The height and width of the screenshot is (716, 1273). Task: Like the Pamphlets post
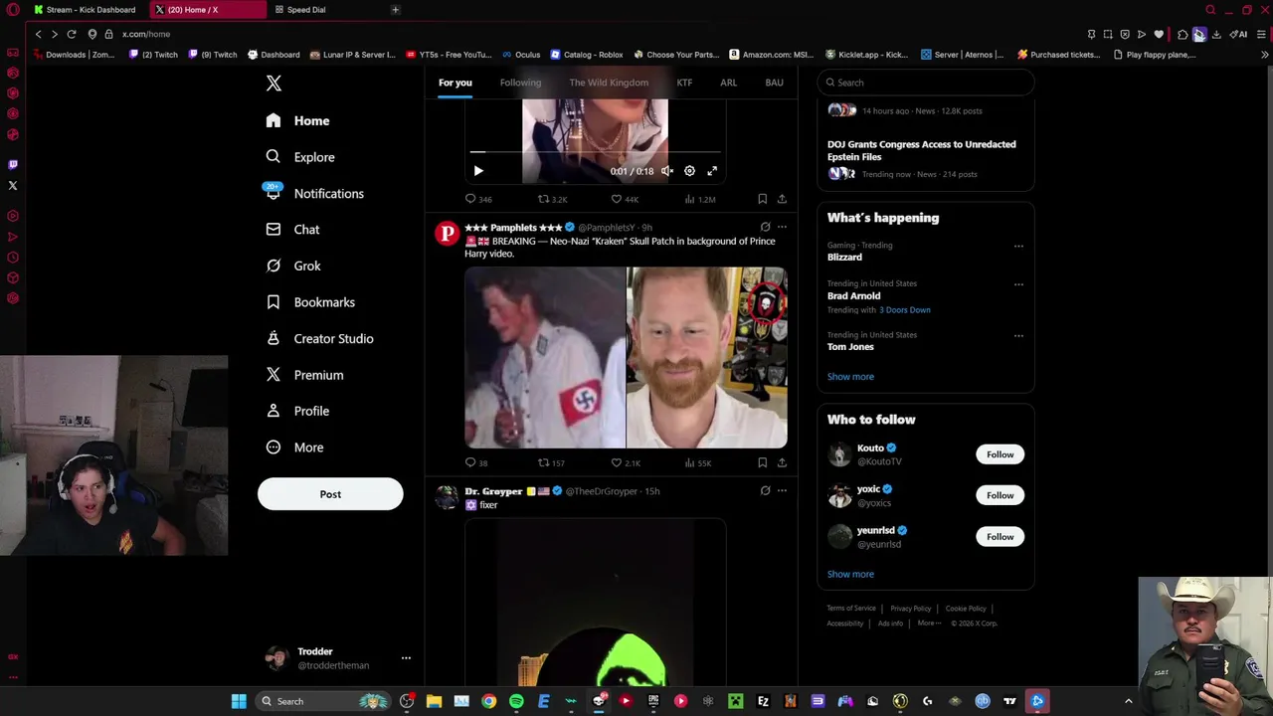pyautogui.click(x=625, y=462)
